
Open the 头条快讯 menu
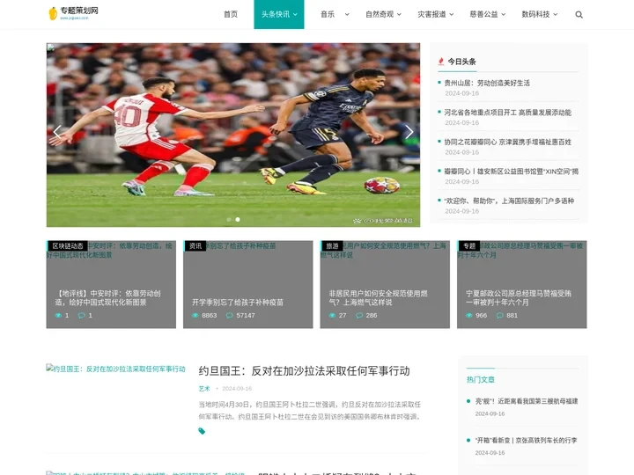[279, 15]
